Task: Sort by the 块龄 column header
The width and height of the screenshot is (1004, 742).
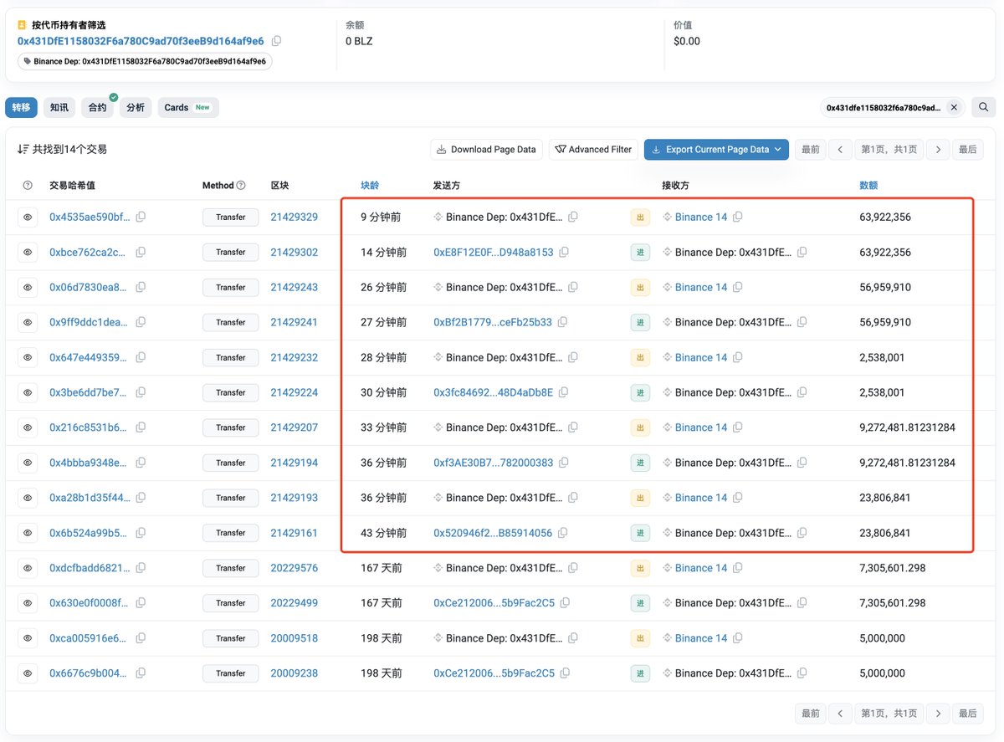Action: click(370, 185)
